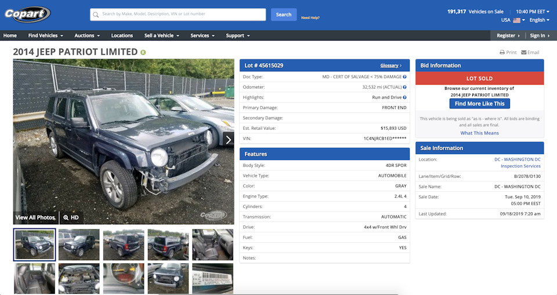Click the Email envelope icon

[523, 53]
